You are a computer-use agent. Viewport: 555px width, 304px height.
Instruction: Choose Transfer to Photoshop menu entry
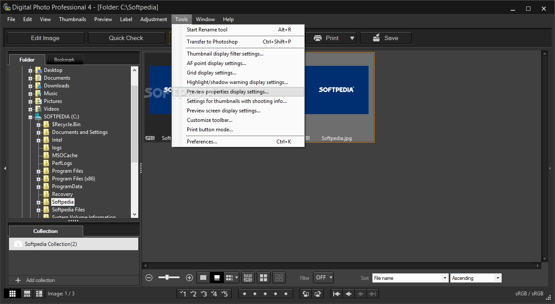click(x=238, y=42)
